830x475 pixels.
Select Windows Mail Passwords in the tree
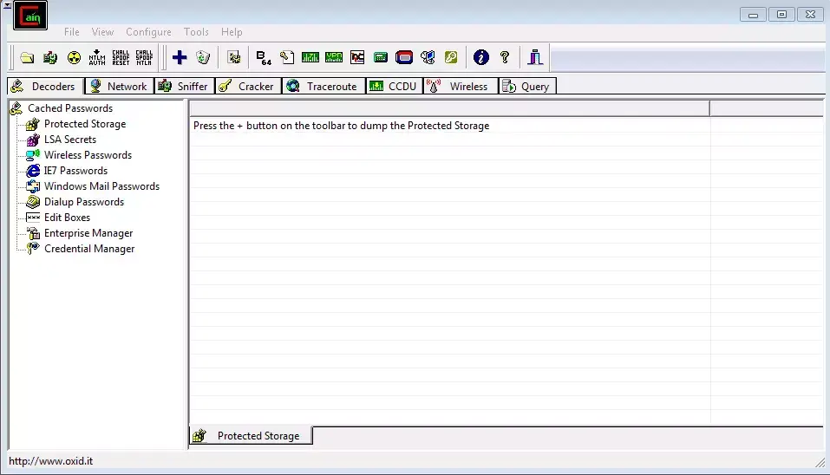[101, 186]
